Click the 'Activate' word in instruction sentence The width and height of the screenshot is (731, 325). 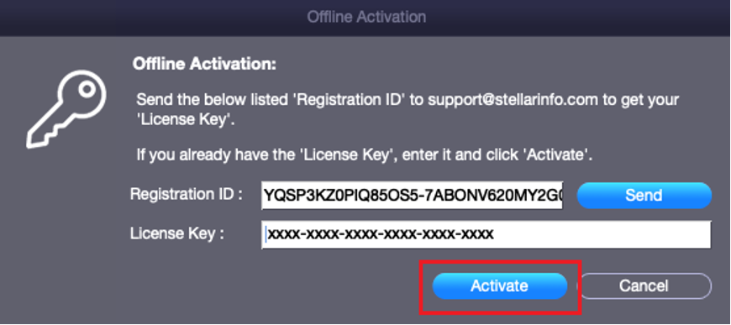(x=554, y=155)
